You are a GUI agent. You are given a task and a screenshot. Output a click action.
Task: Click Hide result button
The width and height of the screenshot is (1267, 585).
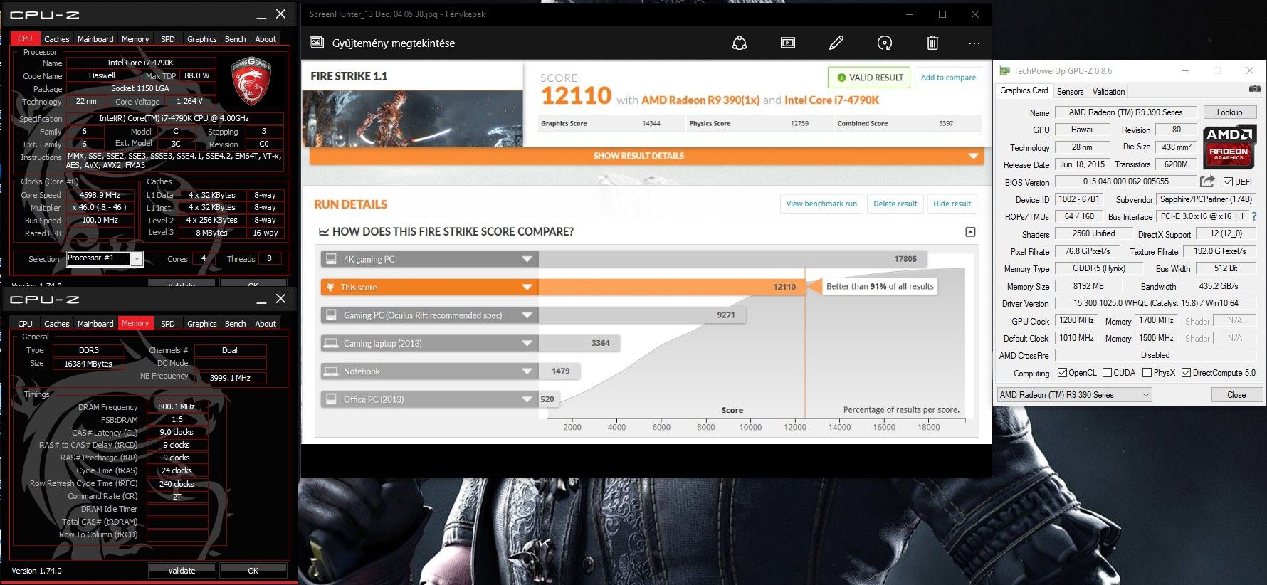coord(952,204)
